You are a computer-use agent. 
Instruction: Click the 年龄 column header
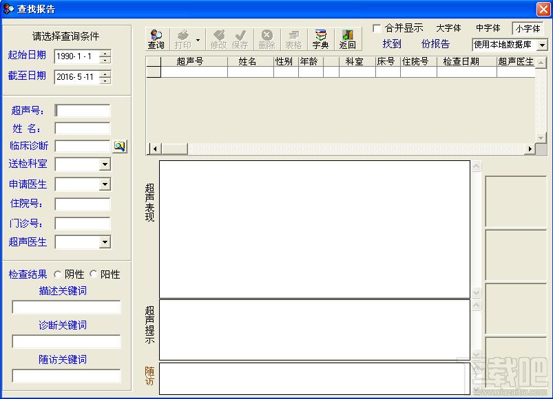tap(311, 61)
